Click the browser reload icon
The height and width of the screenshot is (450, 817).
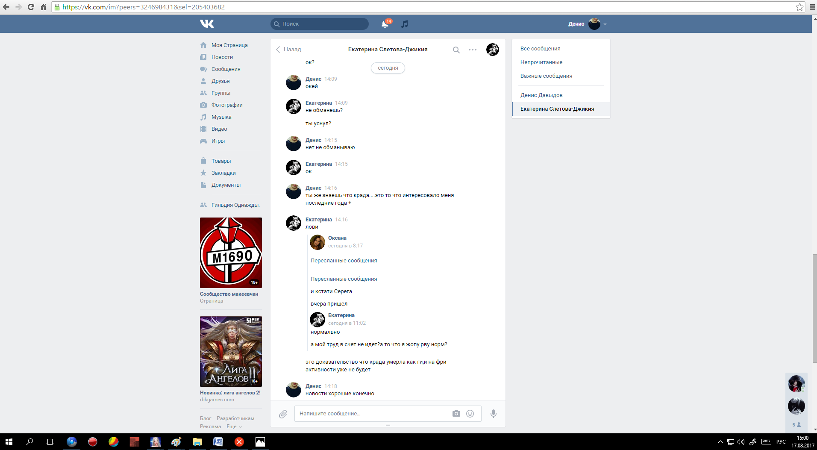click(x=31, y=7)
